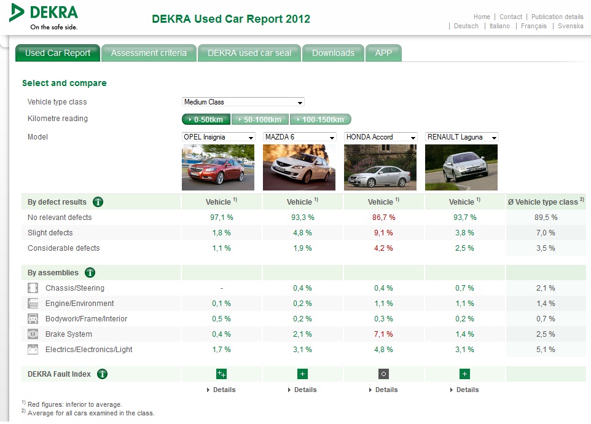Open the OPEL Insignia model dropdown
591x424 pixels.
coord(219,137)
